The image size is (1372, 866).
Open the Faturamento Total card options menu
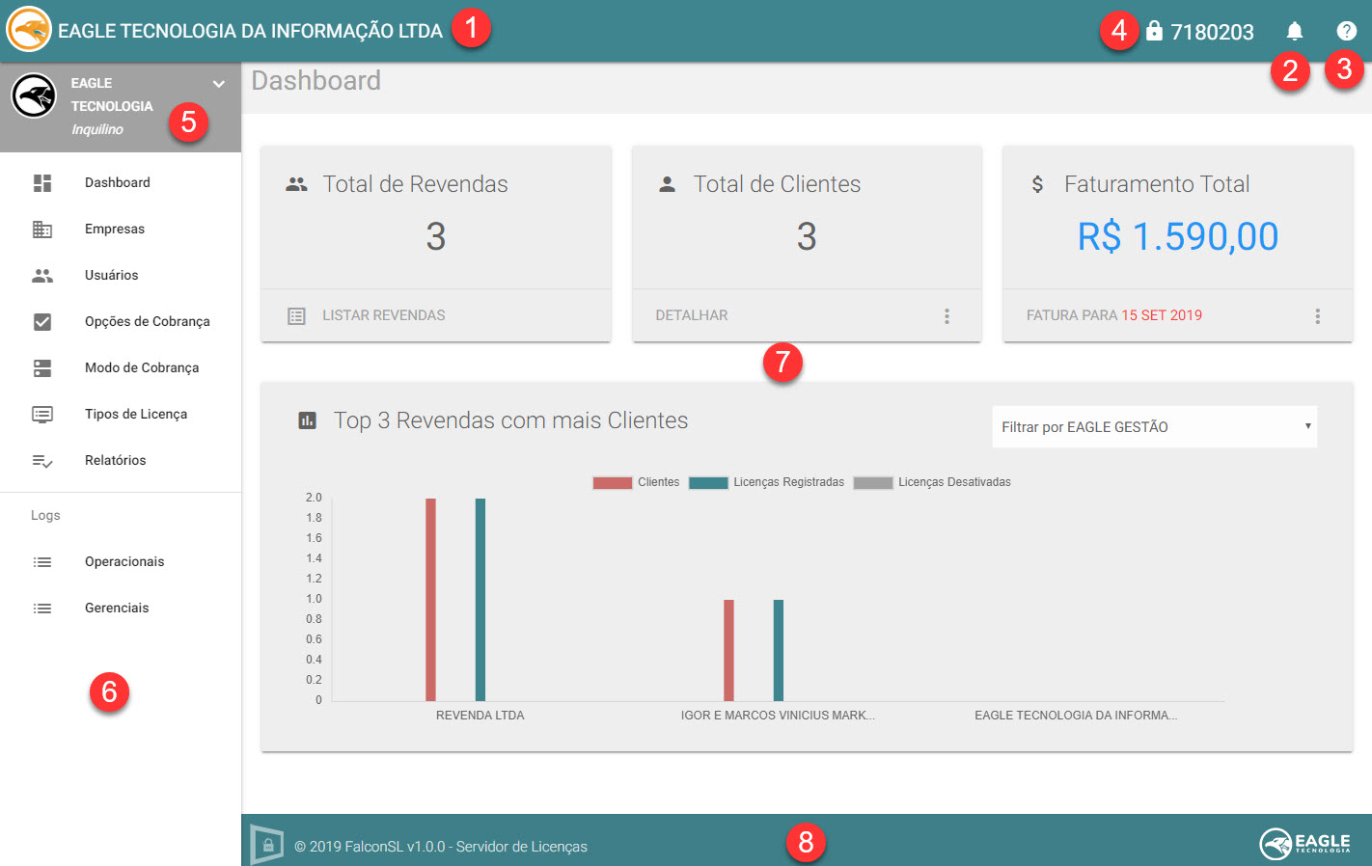(x=1317, y=315)
